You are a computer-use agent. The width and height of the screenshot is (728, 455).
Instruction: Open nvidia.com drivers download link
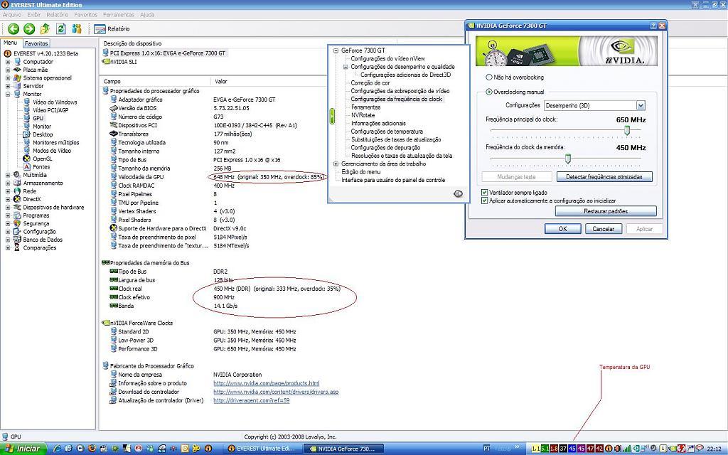276,392
